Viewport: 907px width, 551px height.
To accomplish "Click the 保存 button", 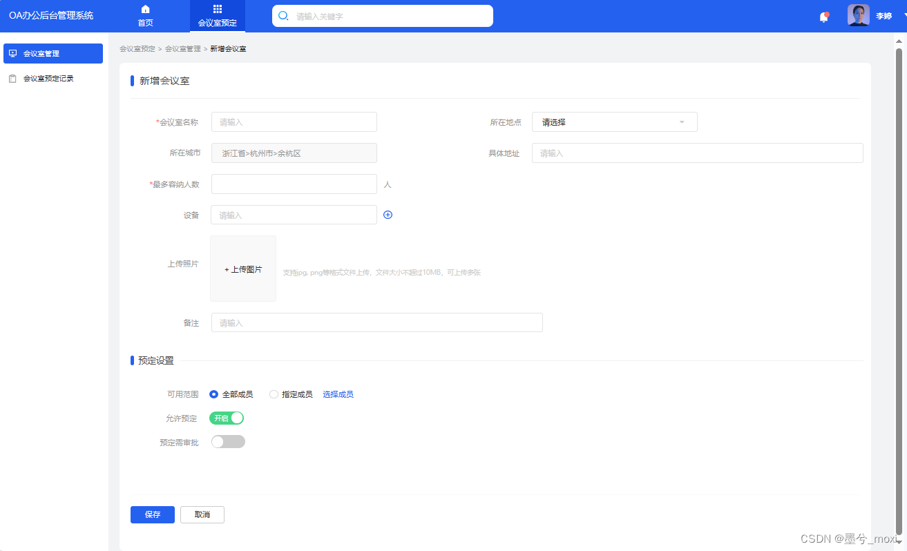I will click(153, 514).
